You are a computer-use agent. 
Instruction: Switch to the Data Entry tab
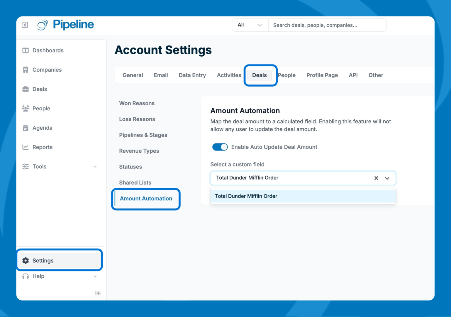click(x=192, y=75)
